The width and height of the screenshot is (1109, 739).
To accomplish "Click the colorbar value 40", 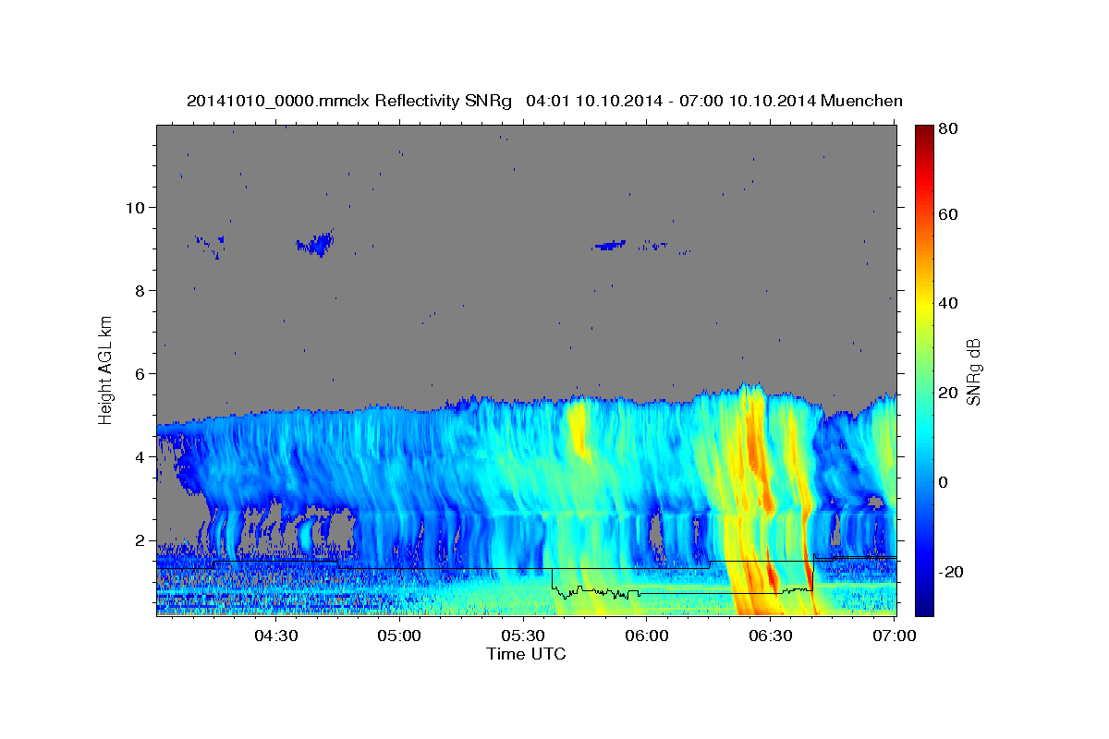I will 947,303.
